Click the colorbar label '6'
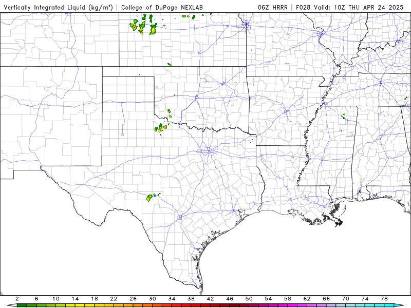This screenshot has height=308, width=411. pyautogui.click(x=36, y=299)
